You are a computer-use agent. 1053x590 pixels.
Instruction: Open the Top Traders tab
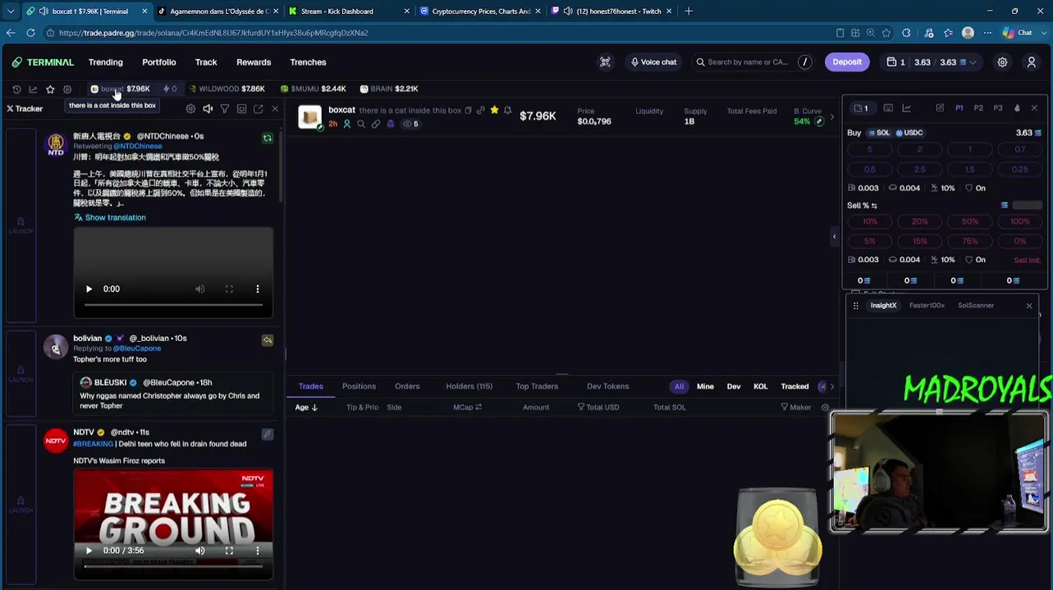click(x=537, y=386)
